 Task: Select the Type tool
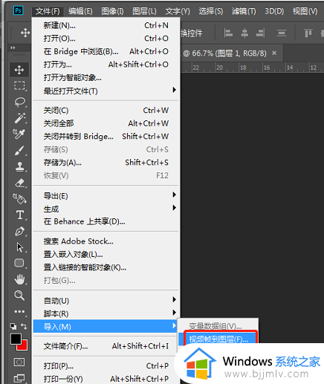[20, 215]
